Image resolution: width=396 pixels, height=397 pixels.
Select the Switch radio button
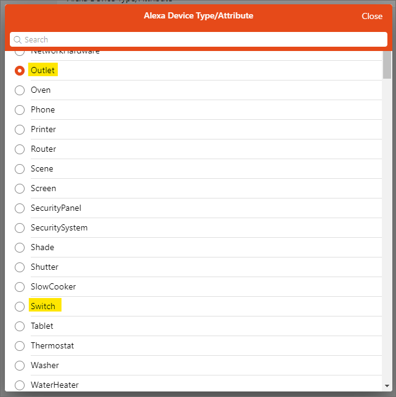(x=20, y=307)
